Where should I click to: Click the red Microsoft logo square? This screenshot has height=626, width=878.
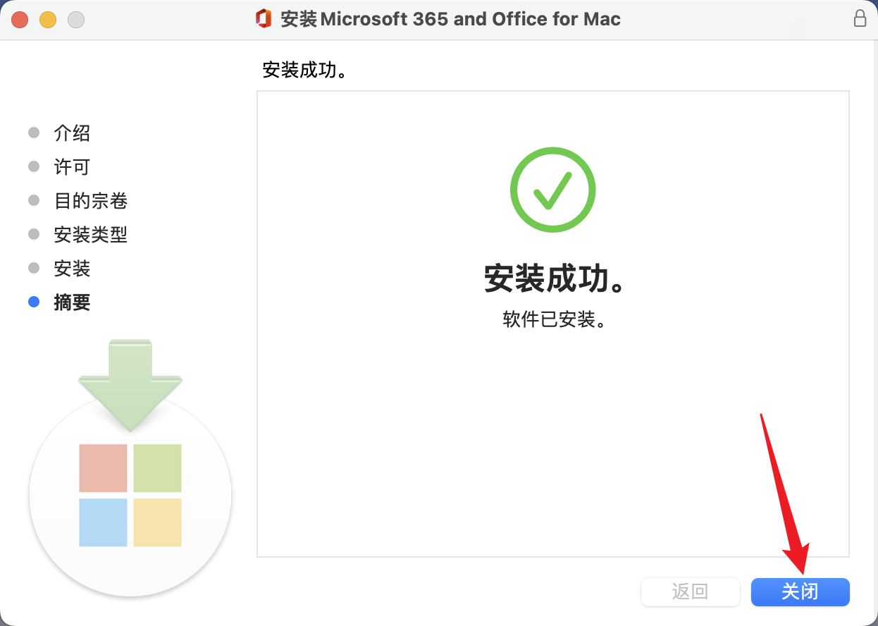tap(103, 468)
